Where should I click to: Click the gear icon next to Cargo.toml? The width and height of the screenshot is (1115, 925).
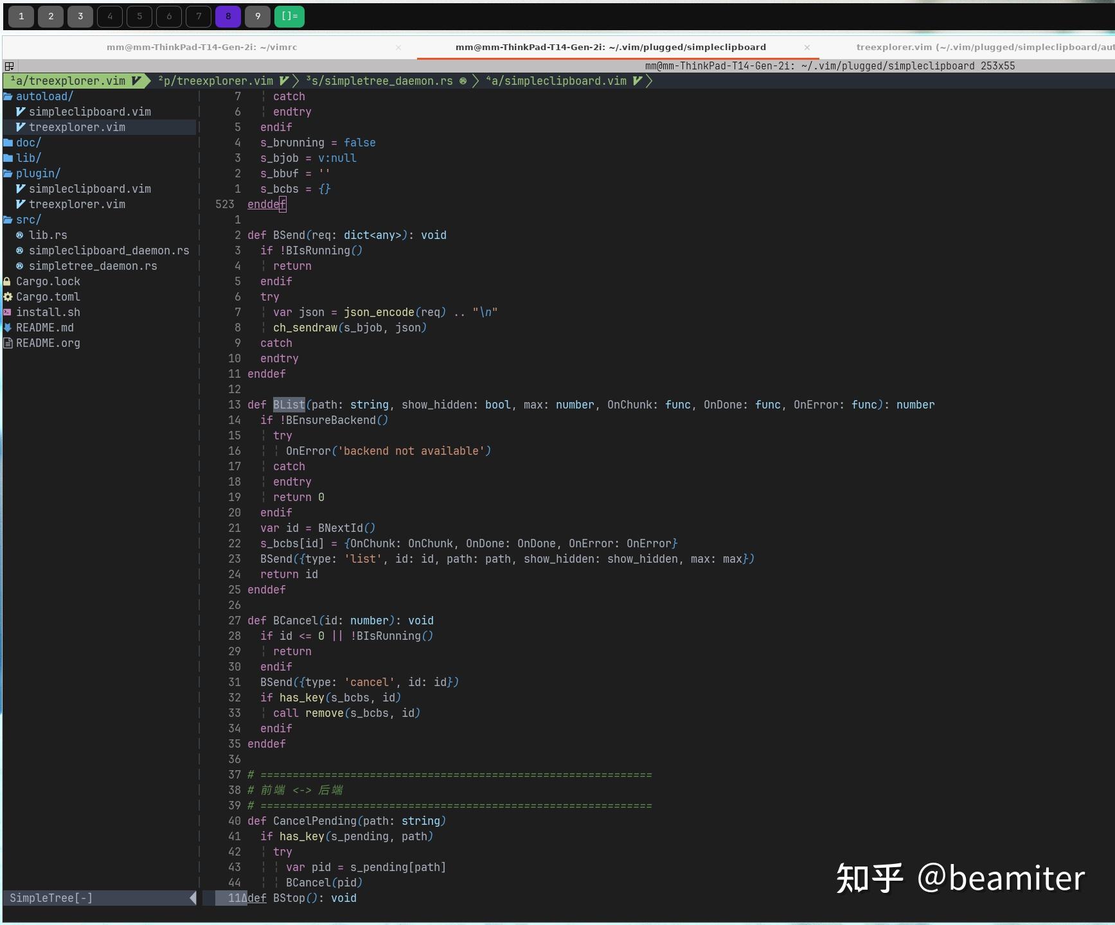tap(7, 297)
